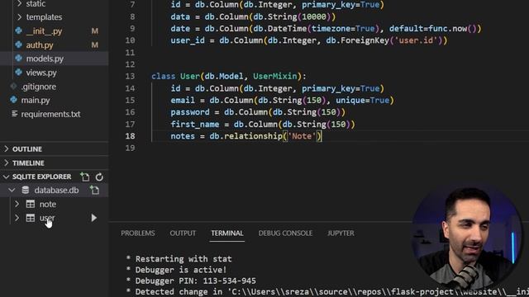
Task: Open the __init__.py file
Action: click(x=44, y=31)
